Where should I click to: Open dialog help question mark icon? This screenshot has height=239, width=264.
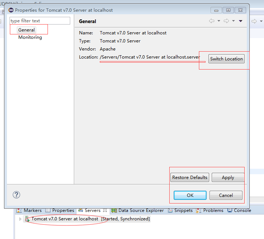coord(16,195)
